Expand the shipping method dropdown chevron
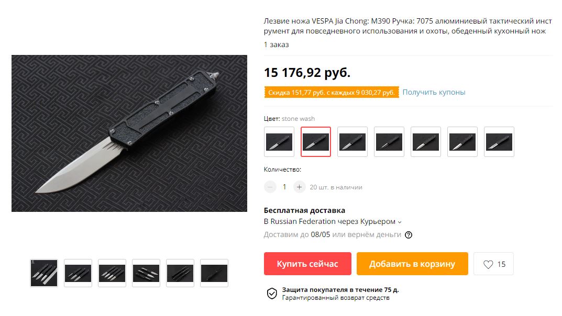This screenshot has height=316, width=562. pyautogui.click(x=400, y=222)
